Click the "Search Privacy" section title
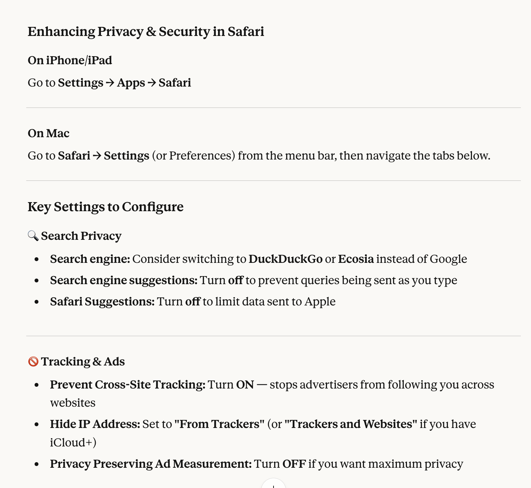 [x=81, y=236]
